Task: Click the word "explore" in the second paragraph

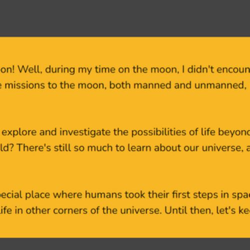Action: (19, 132)
